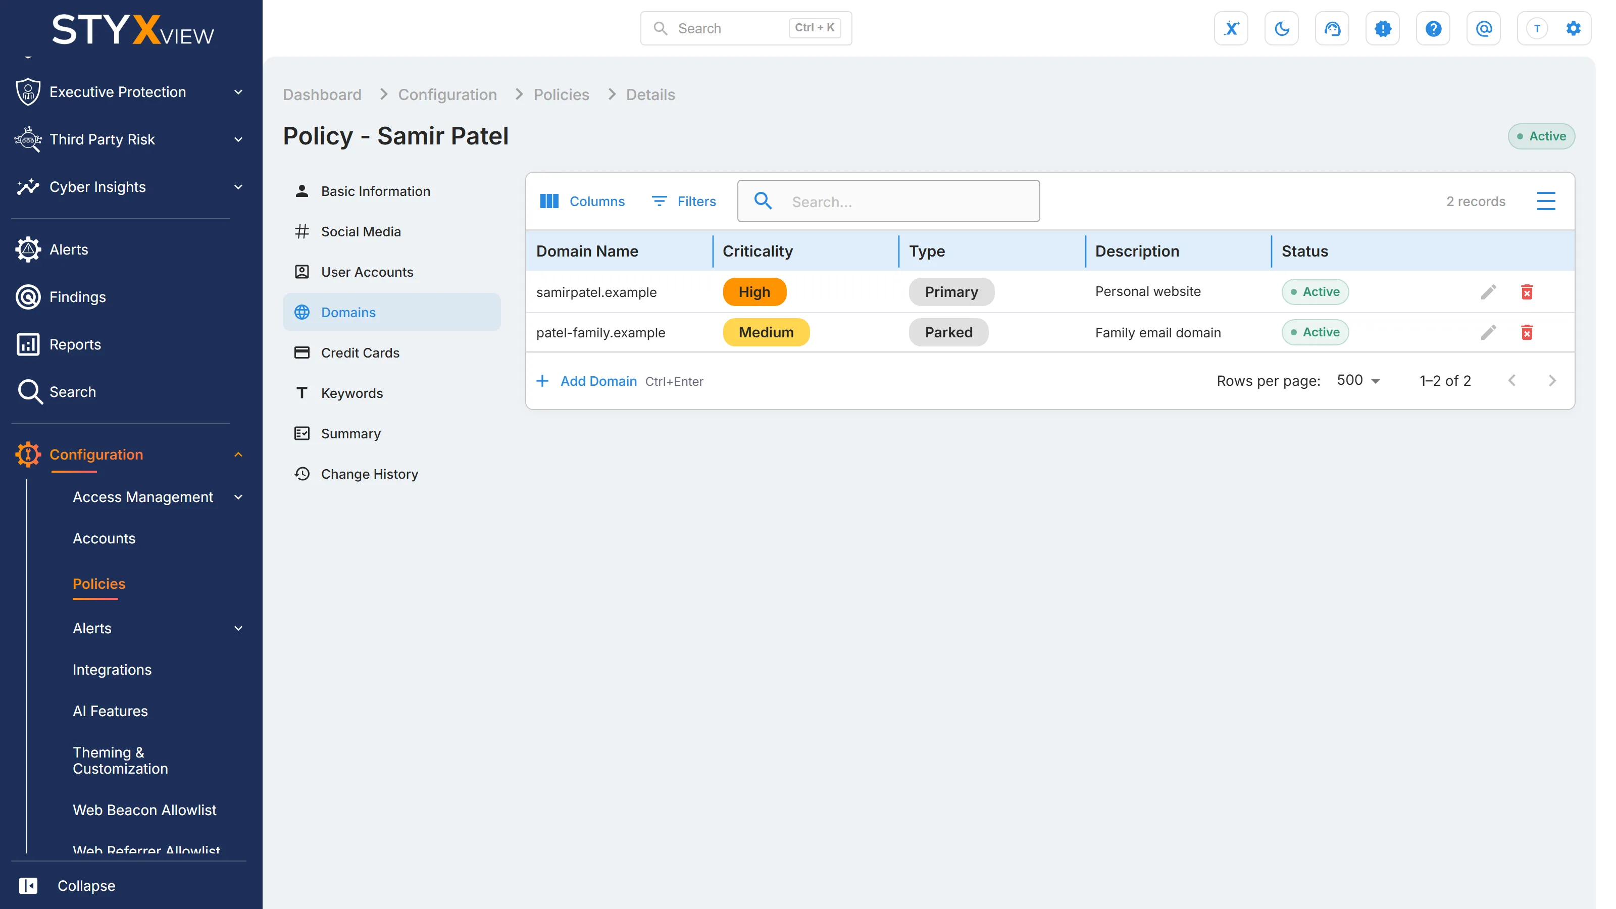Open Columns selector
Screen dimensions: 1616x909
pyautogui.click(x=582, y=201)
